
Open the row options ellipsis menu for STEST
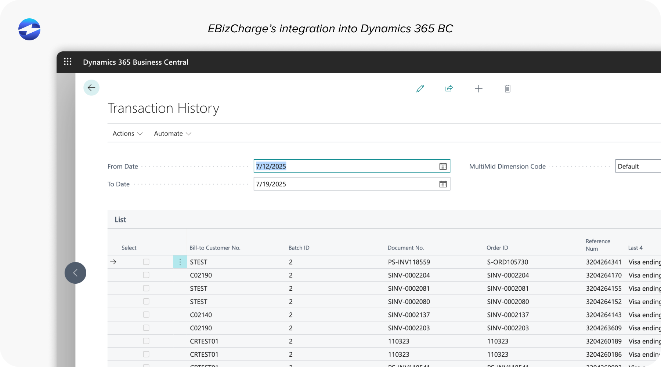click(180, 262)
